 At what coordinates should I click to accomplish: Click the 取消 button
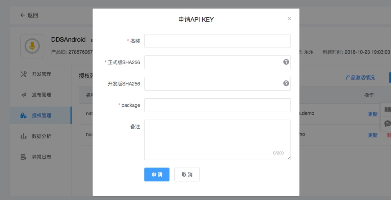click(x=187, y=175)
